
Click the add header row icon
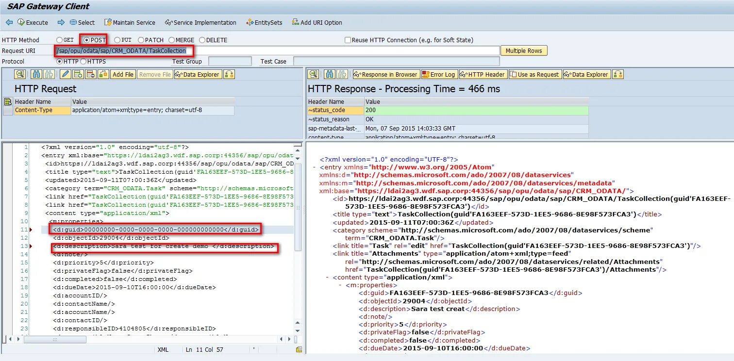tap(78, 74)
